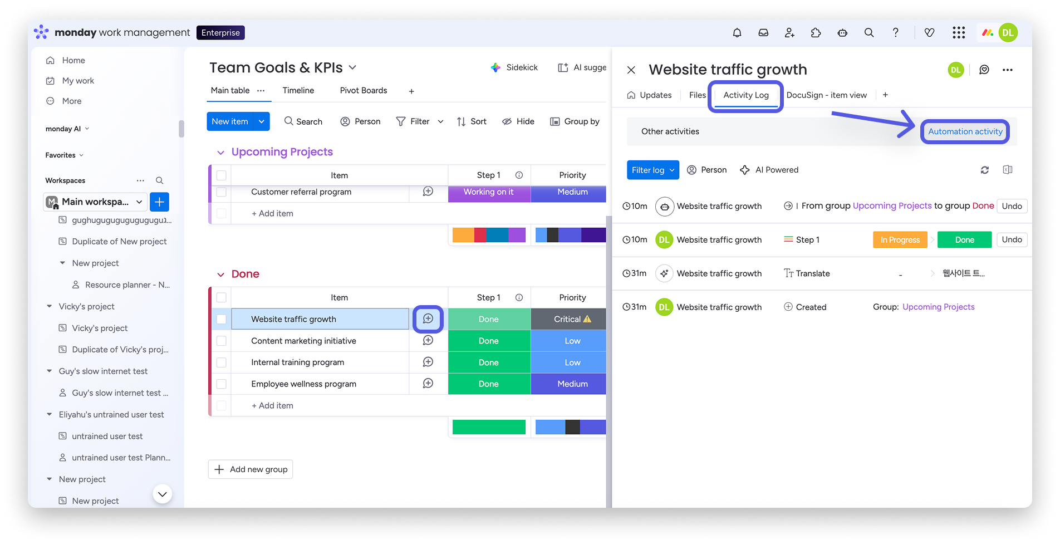1060x544 pixels.
Task: Click the Automation activity link
Action: tap(965, 131)
